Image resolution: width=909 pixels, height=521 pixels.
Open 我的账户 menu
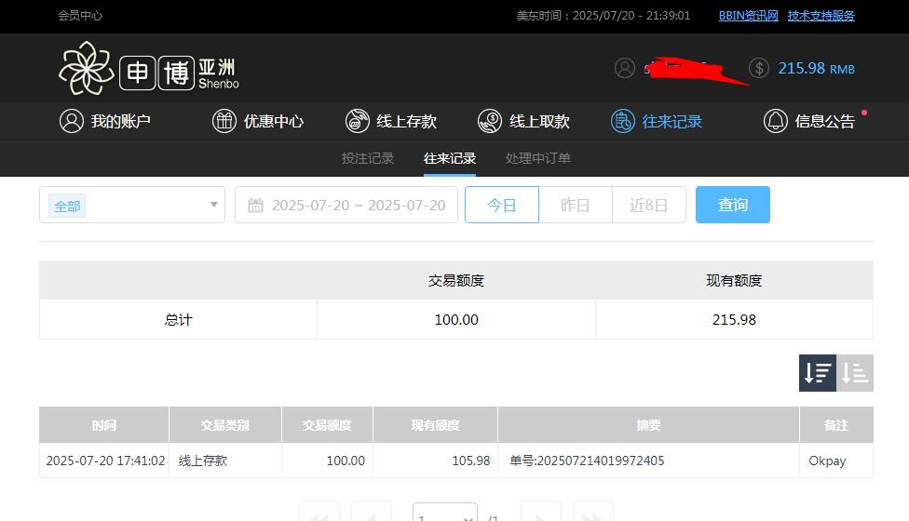pos(105,121)
